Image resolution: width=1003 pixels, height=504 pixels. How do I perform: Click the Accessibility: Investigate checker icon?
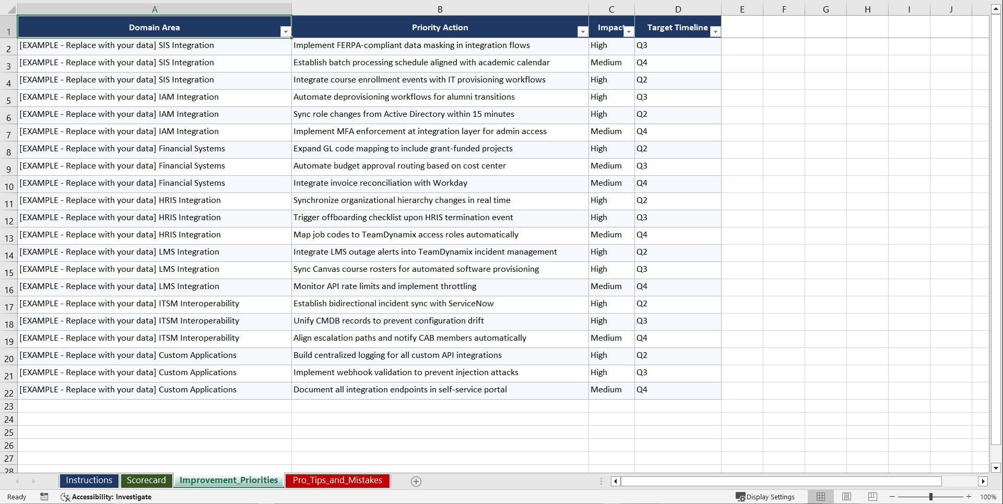[65, 497]
